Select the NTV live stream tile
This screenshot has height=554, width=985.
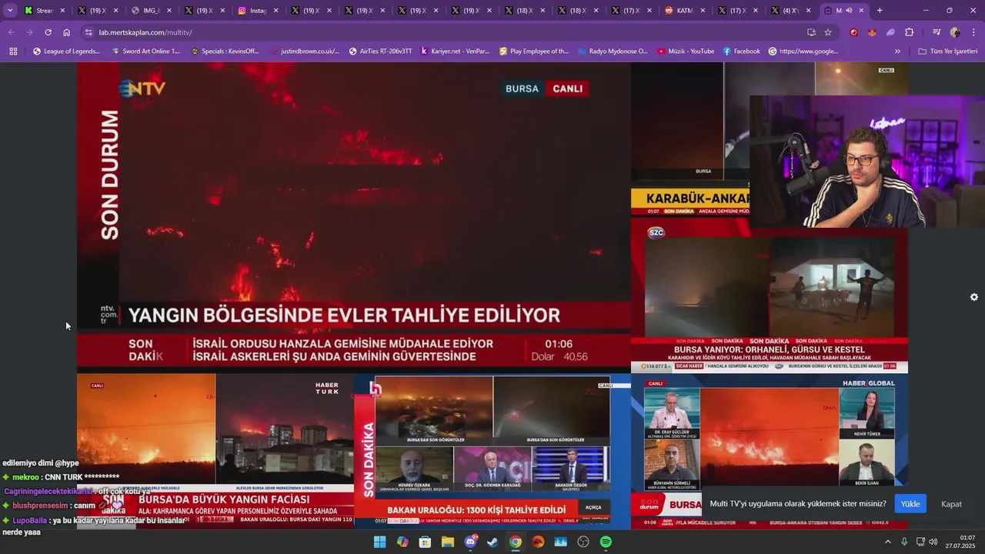[x=354, y=217]
